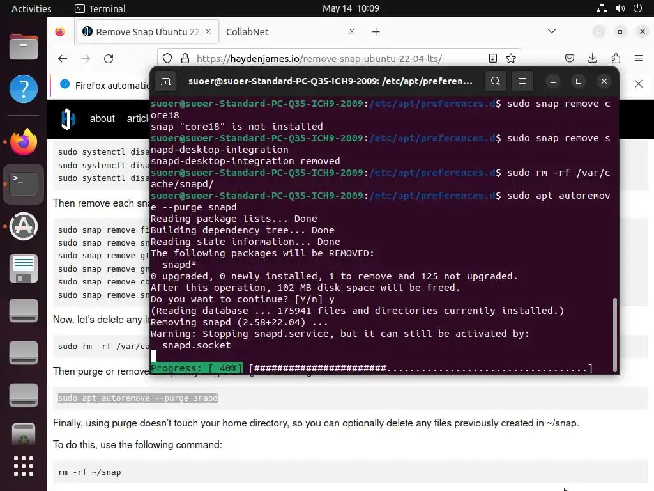Open the Files app in the dock
This screenshot has width=654, height=491.
point(24,47)
